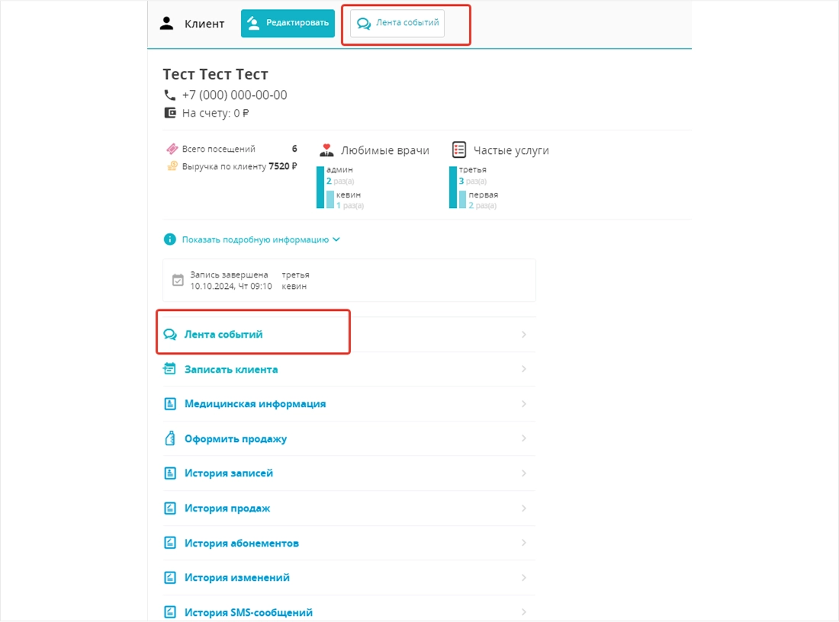839x622 pixels.
Task: Click the На счету: 0 ₽ balance
Action: tap(215, 113)
